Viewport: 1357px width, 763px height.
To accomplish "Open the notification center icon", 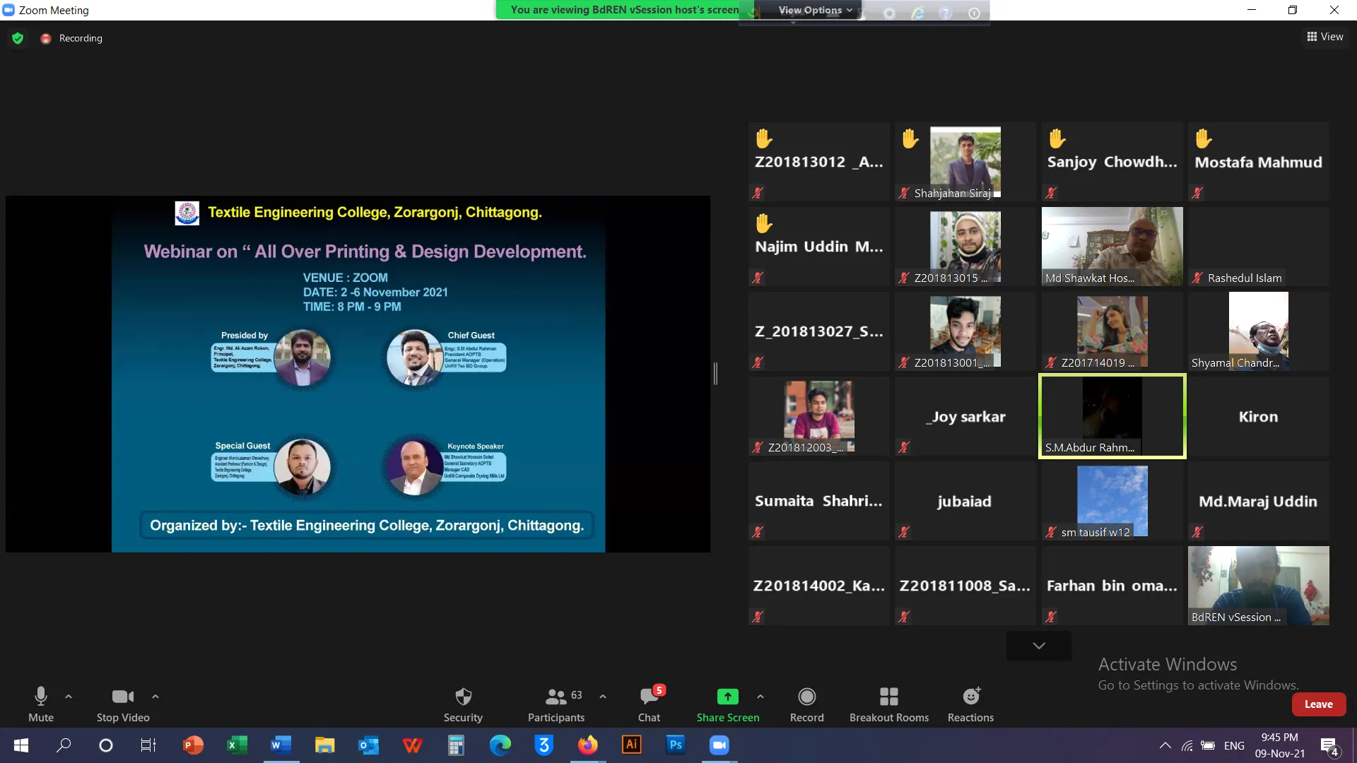I will 1329,746.
